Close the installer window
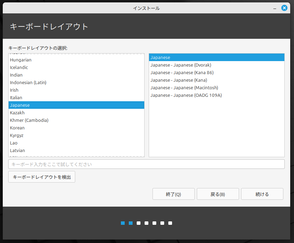The height and width of the screenshot is (243, 294). click(x=284, y=8)
